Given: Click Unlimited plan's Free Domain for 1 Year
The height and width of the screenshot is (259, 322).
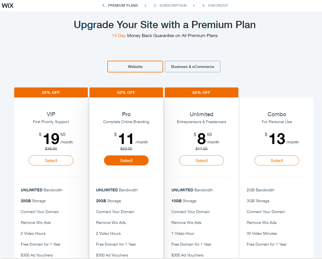Looking at the screenshot, I should 192,244.
